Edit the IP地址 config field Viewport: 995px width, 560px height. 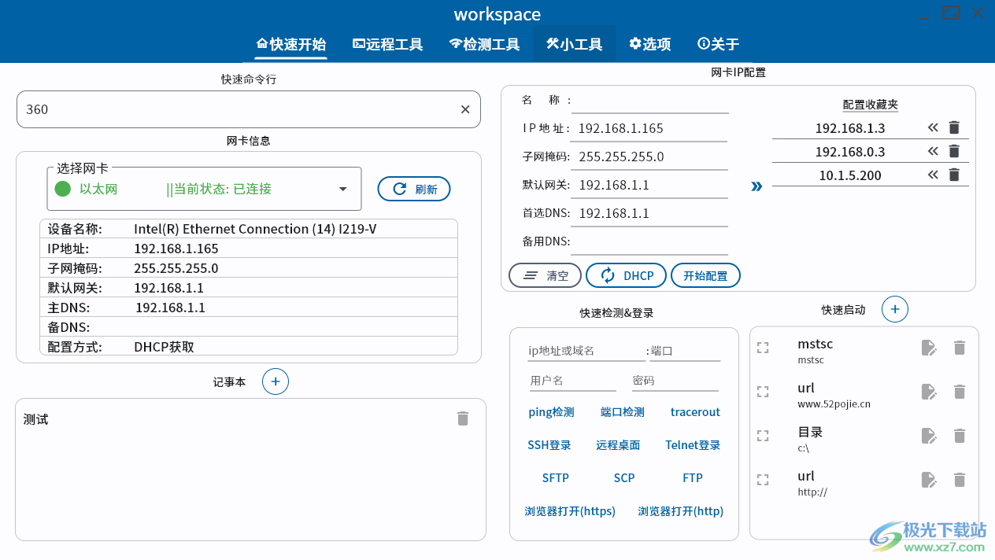click(x=650, y=128)
